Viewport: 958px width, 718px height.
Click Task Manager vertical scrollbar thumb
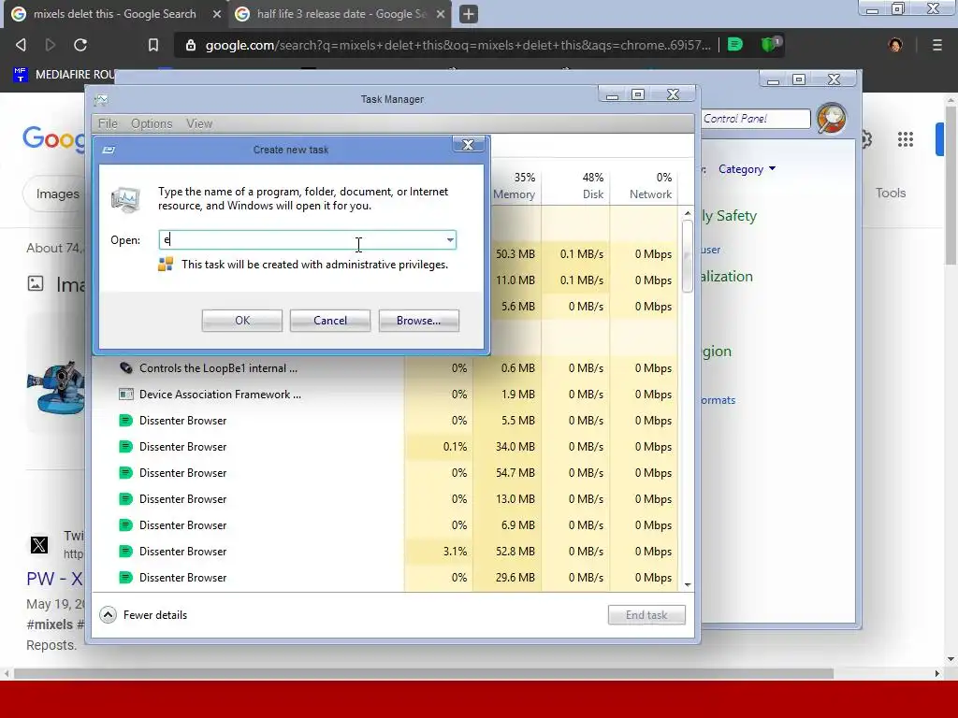(688, 256)
